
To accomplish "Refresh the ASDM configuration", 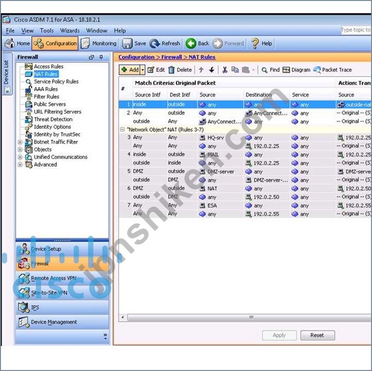I will 165,43.
